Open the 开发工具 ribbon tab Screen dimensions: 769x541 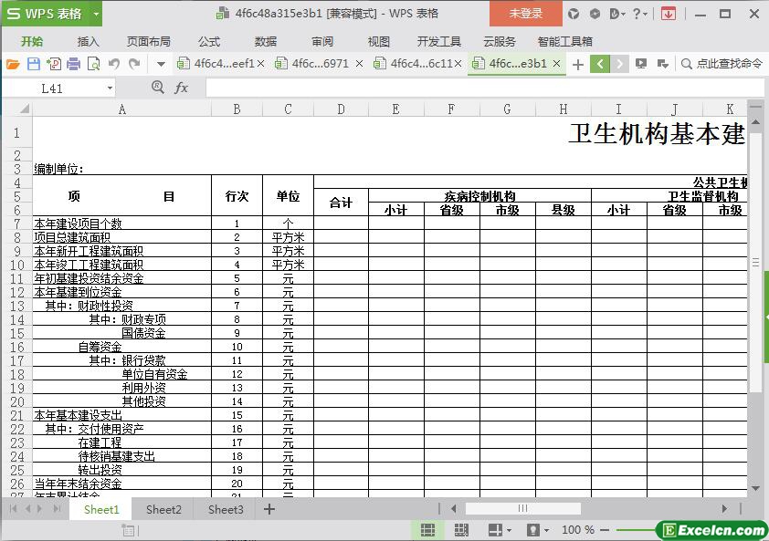click(x=439, y=42)
